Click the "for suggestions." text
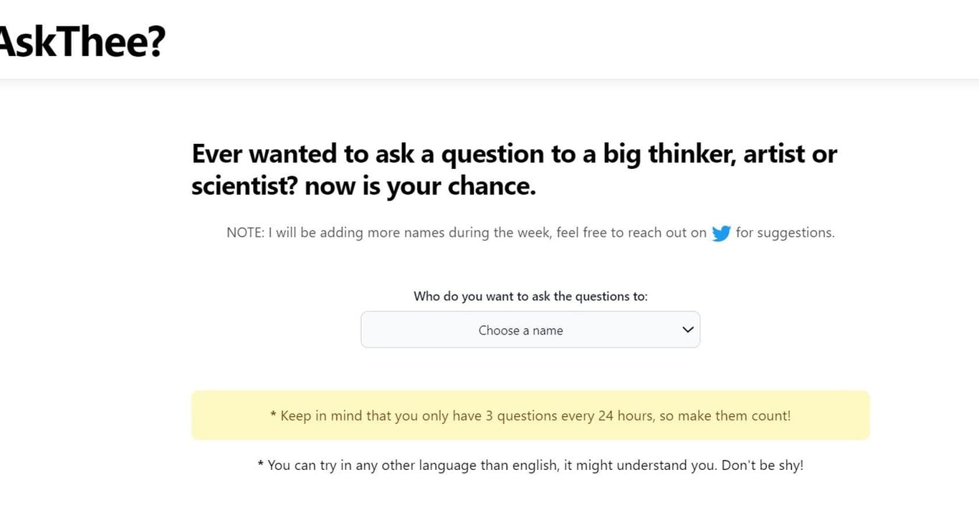The image size is (979, 510). [785, 233]
